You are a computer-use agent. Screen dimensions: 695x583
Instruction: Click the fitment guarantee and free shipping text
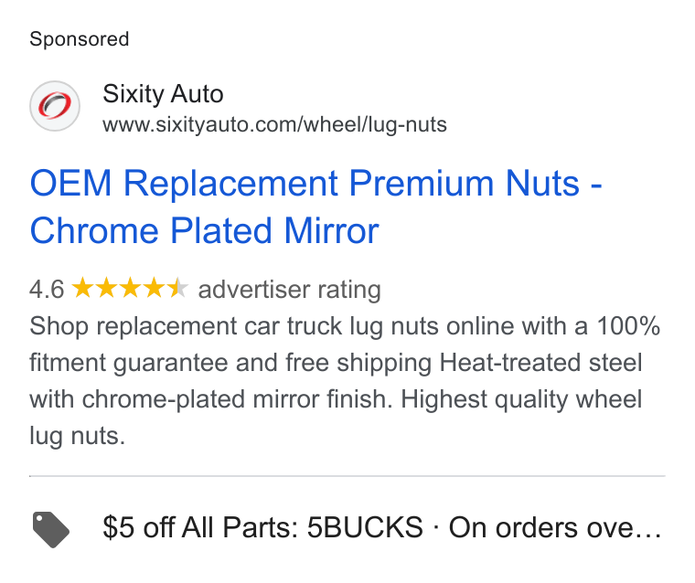point(230,363)
